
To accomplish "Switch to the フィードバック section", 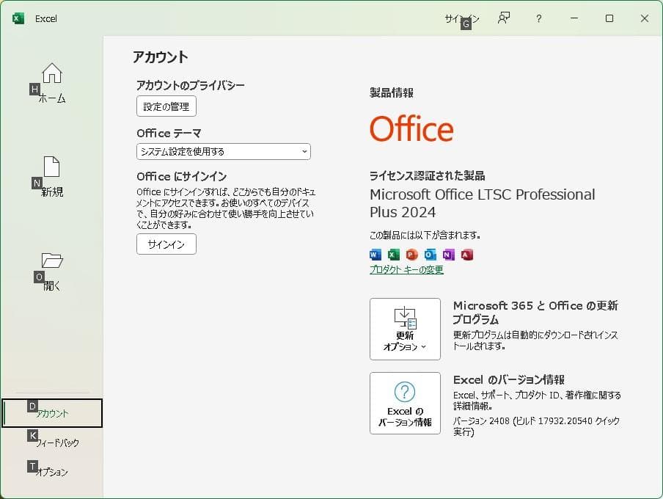I will 51,441.
